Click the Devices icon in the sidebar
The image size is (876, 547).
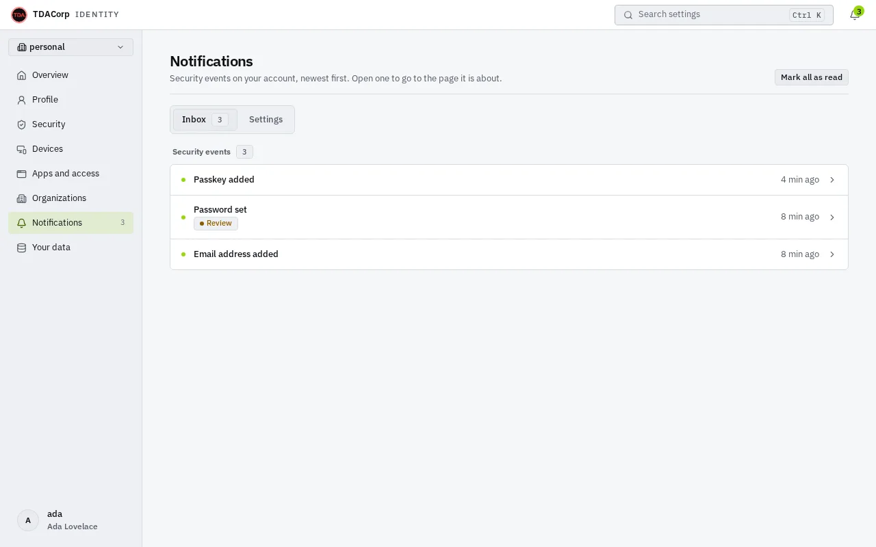21,149
